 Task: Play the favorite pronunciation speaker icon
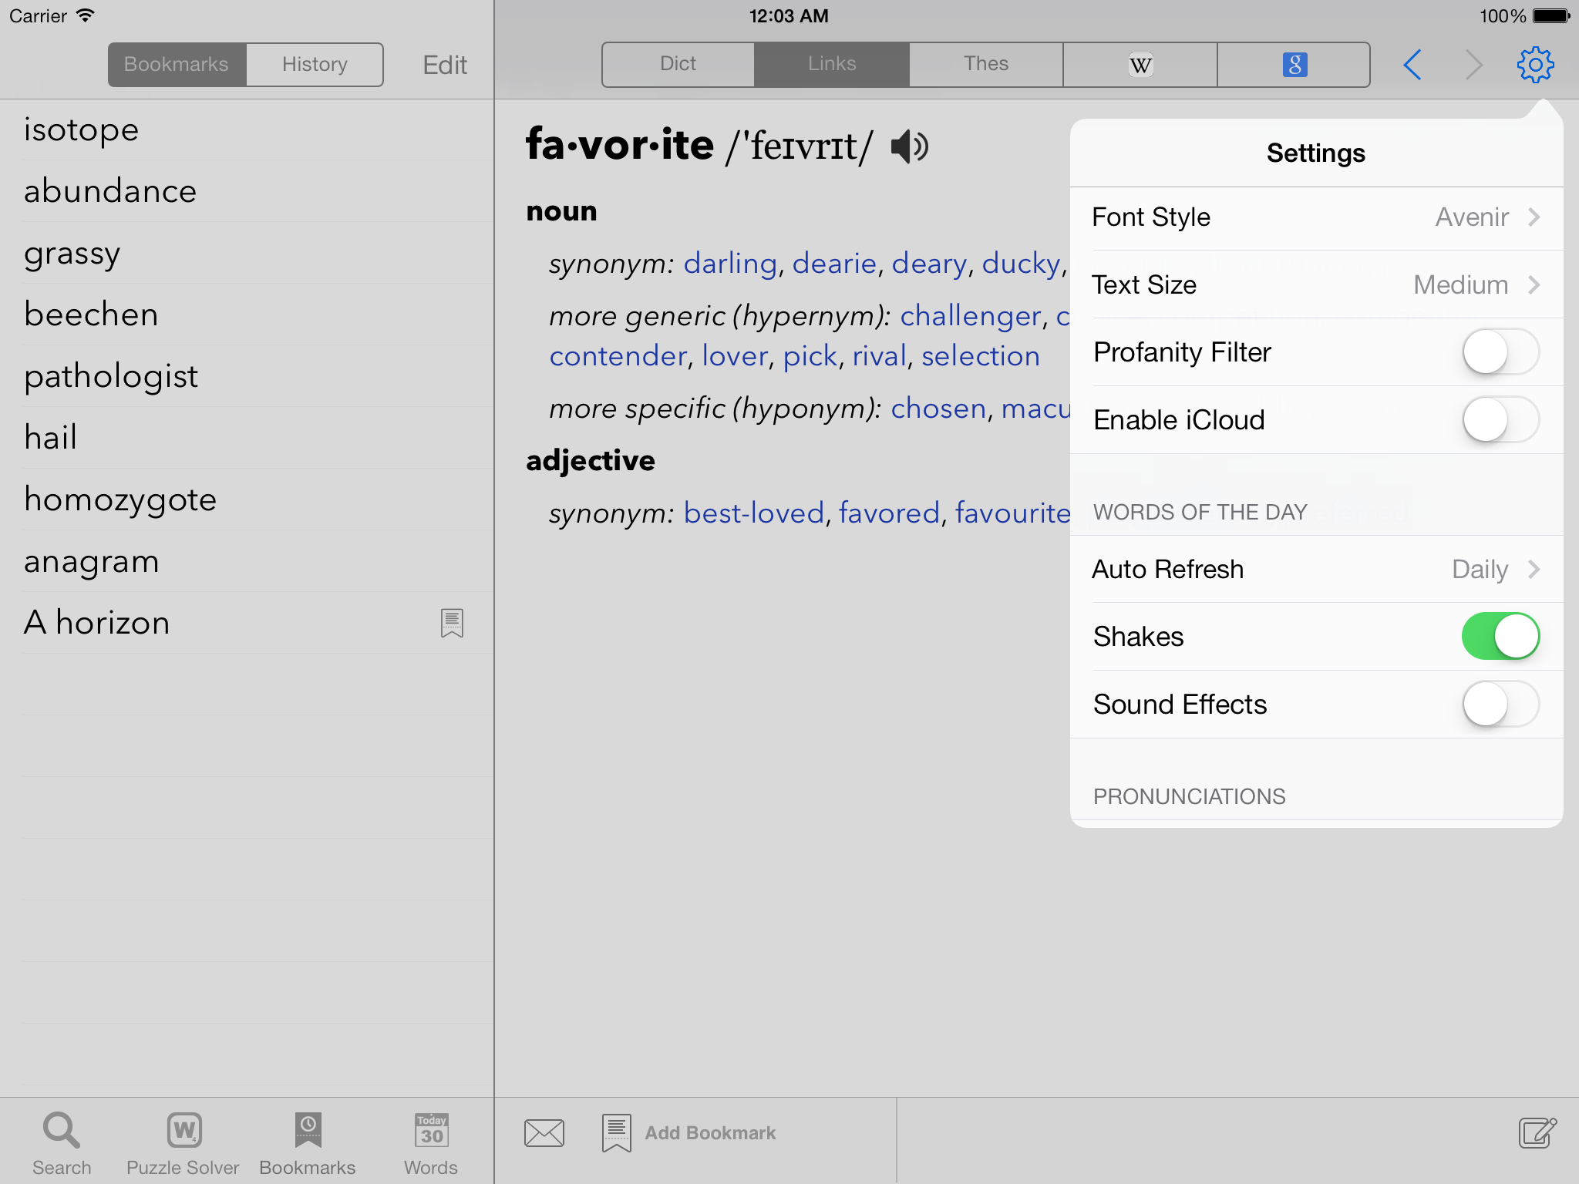909,146
